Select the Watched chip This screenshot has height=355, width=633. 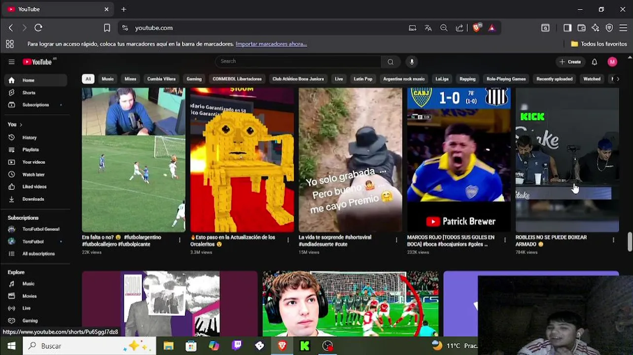[x=592, y=79]
